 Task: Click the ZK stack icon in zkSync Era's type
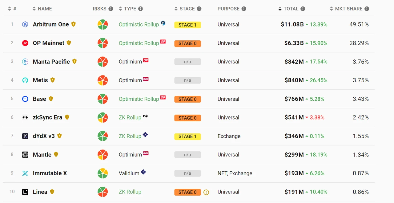click(x=145, y=116)
